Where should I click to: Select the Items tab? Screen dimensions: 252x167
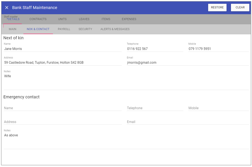106,19
